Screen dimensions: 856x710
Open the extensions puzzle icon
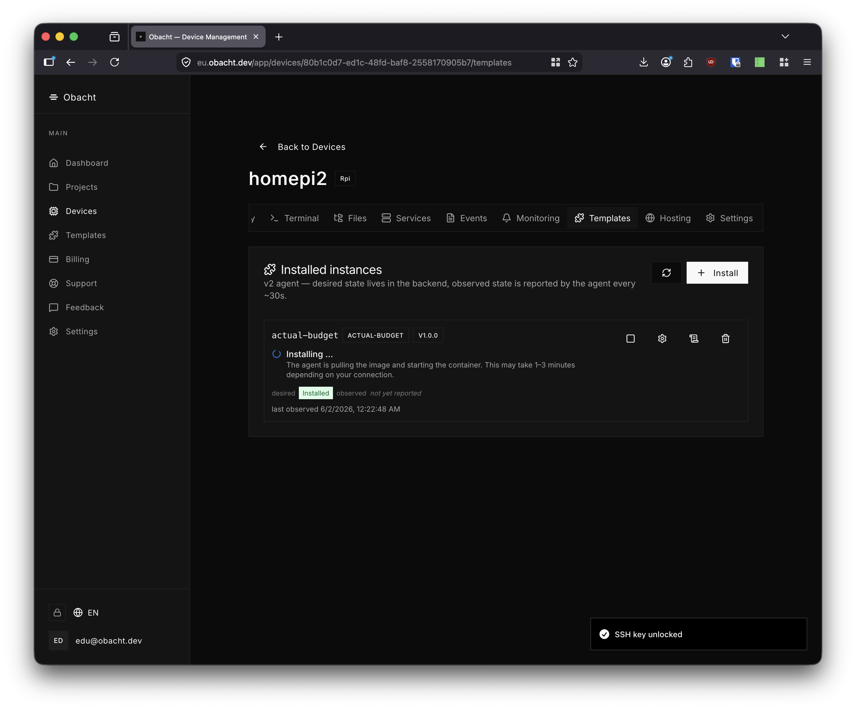[688, 62]
